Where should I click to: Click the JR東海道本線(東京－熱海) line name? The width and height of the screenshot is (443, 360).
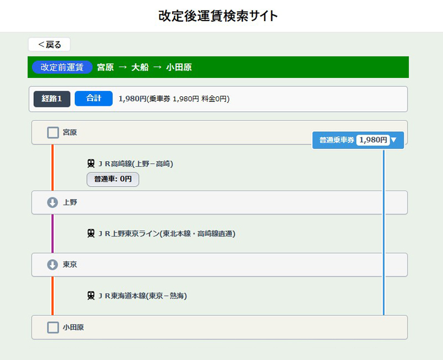pyautogui.click(x=142, y=296)
